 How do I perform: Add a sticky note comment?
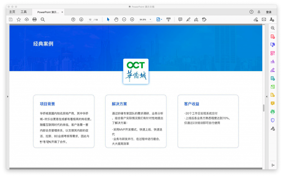[180, 19]
